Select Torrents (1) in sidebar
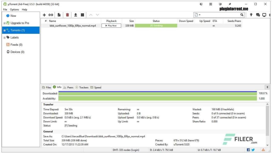Screen dimensions: 272x153 (x=21, y=30)
